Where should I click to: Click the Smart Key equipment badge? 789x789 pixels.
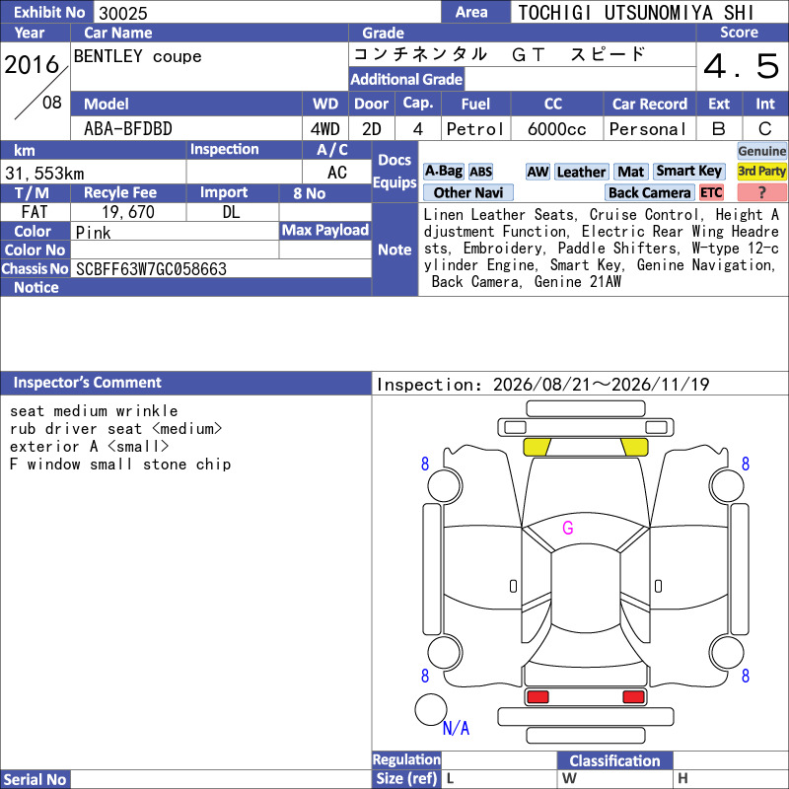point(688,172)
